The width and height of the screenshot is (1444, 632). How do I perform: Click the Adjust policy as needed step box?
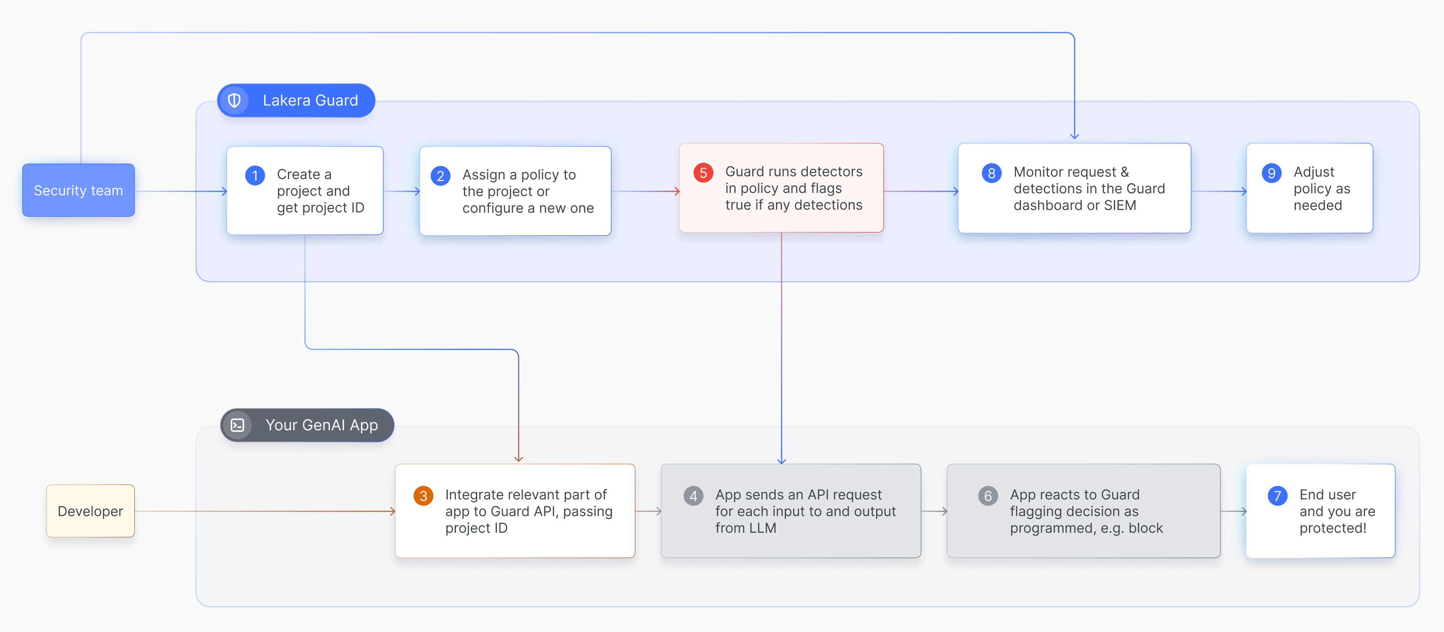coord(1309,188)
